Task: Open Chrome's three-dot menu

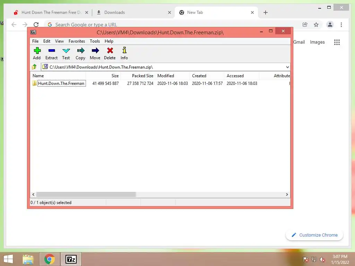Action: tap(341, 25)
